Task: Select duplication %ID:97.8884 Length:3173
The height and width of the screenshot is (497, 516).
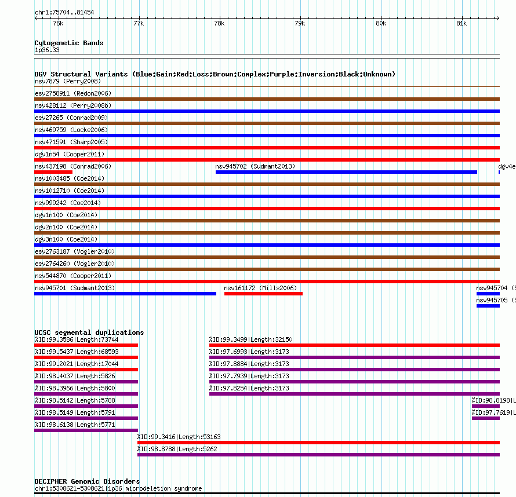Action: click(x=354, y=370)
